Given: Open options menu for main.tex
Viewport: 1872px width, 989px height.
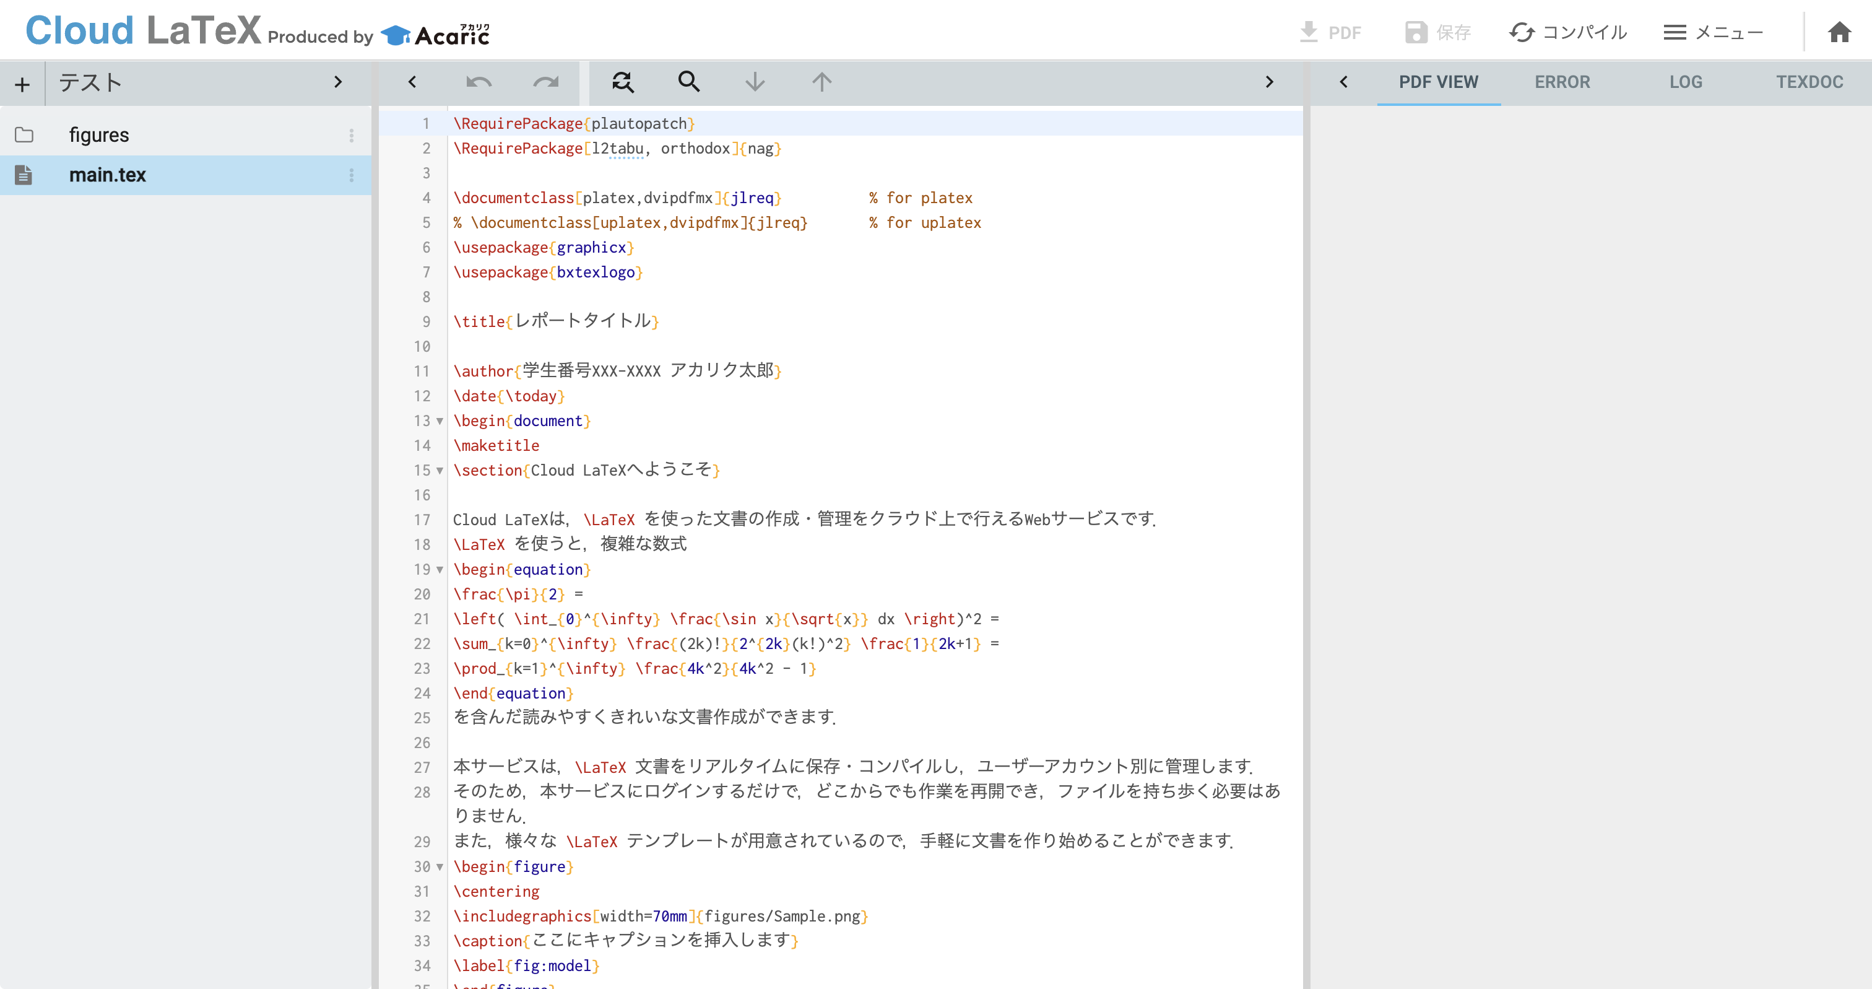Looking at the screenshot, I should click(x=351, y=175).
